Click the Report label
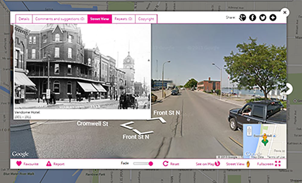 [59, 164]
